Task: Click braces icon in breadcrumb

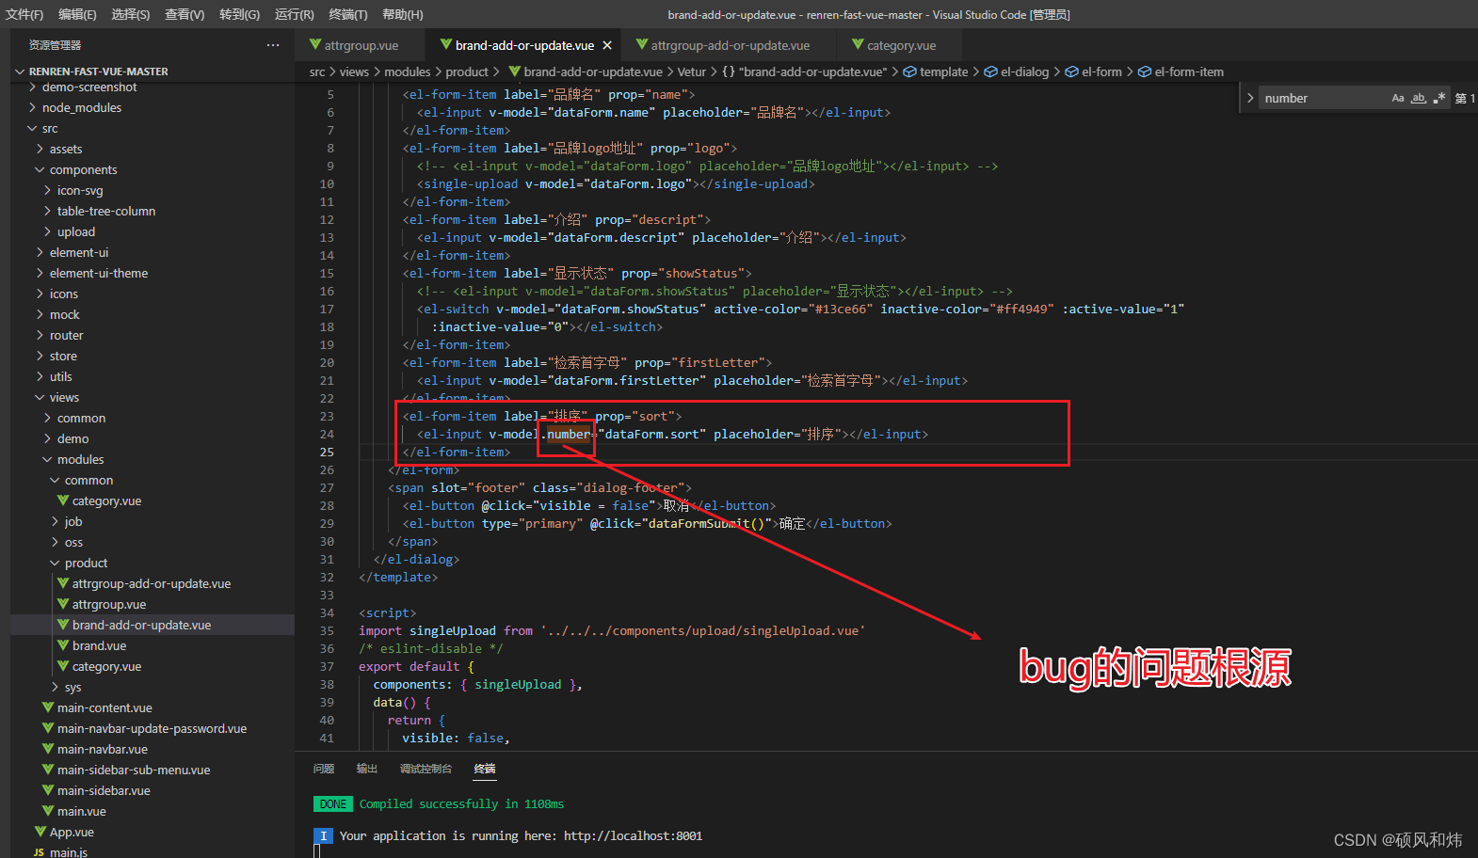Action: [729, 71]
